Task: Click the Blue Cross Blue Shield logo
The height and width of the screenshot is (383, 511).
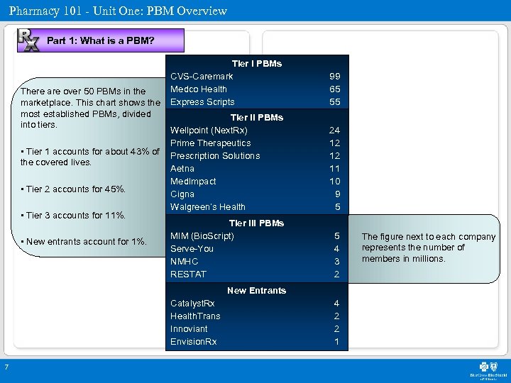Action: 488,371
